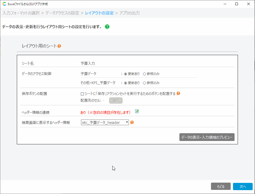Click help icon beside save button checkbox

point(178,93)
